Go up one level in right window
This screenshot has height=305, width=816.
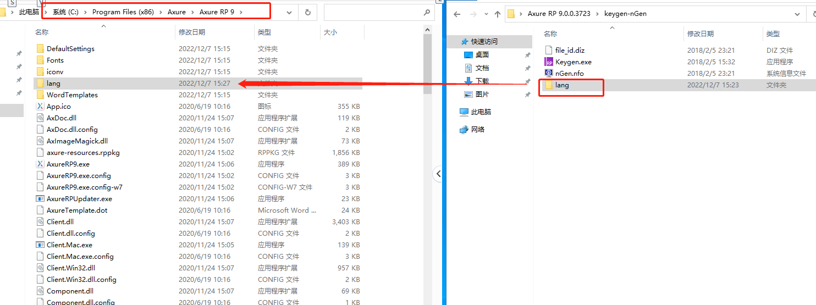coord(497,14)
